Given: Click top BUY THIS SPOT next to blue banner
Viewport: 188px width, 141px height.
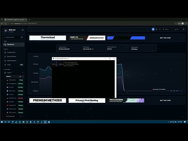Looking at the screenshot, I should 165,38.
